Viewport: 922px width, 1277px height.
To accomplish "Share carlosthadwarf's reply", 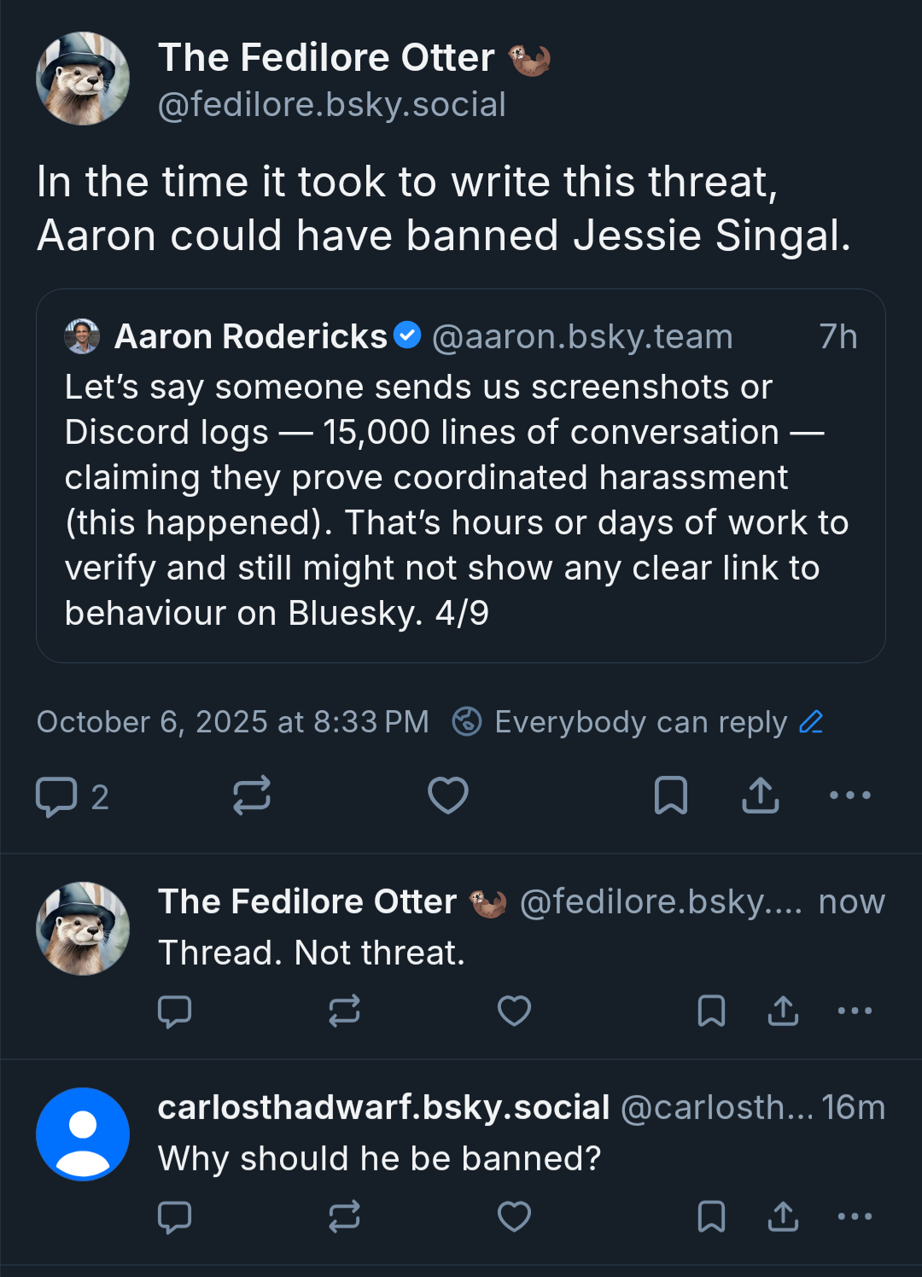I will pyautogui.click(x=783, y=1216).
